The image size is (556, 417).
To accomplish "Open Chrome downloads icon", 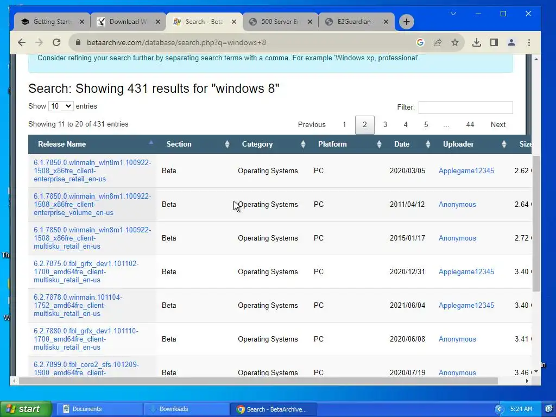I will [x=477, y=42].
